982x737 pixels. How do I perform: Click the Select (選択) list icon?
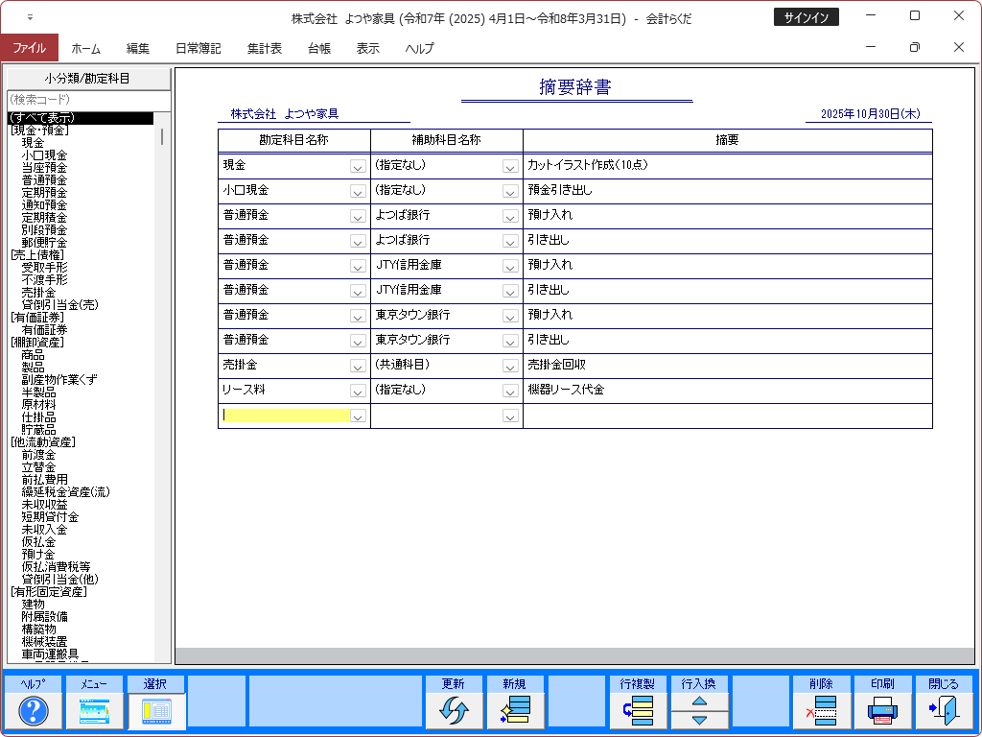click(155, 711)
